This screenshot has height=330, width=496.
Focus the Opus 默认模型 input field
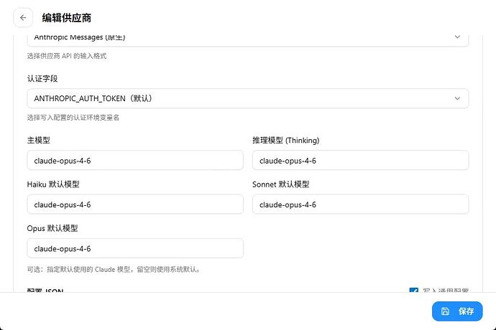point(135,248)
